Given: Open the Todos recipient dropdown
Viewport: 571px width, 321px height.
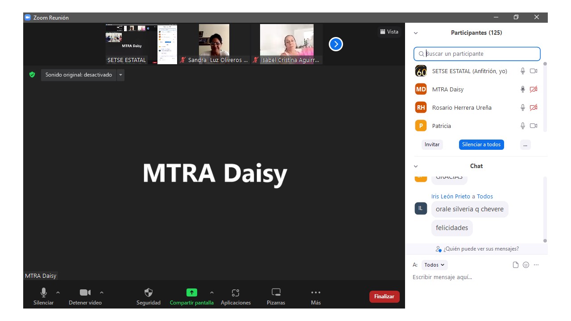Looking at the screenshot, I should [434, 265].
